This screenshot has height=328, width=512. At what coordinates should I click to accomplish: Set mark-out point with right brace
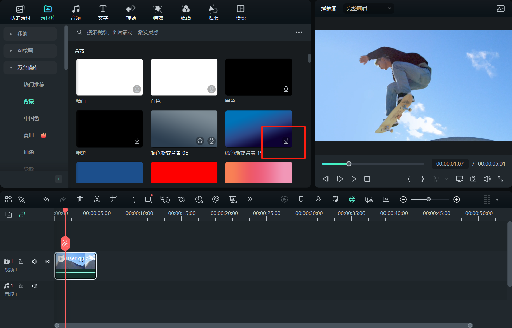tap(422, 179)
